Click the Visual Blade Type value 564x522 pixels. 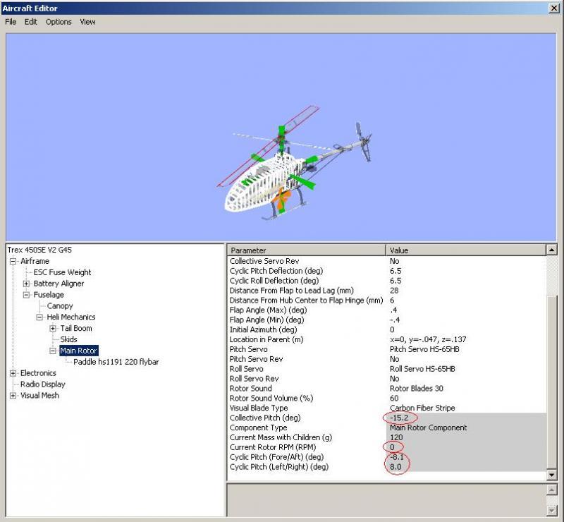click(422, 408)
